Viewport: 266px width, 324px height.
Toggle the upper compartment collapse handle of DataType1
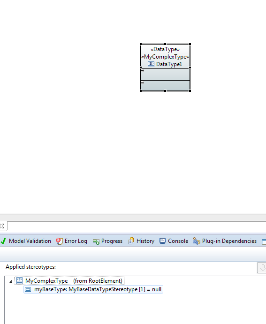click(x=143, y=71)
